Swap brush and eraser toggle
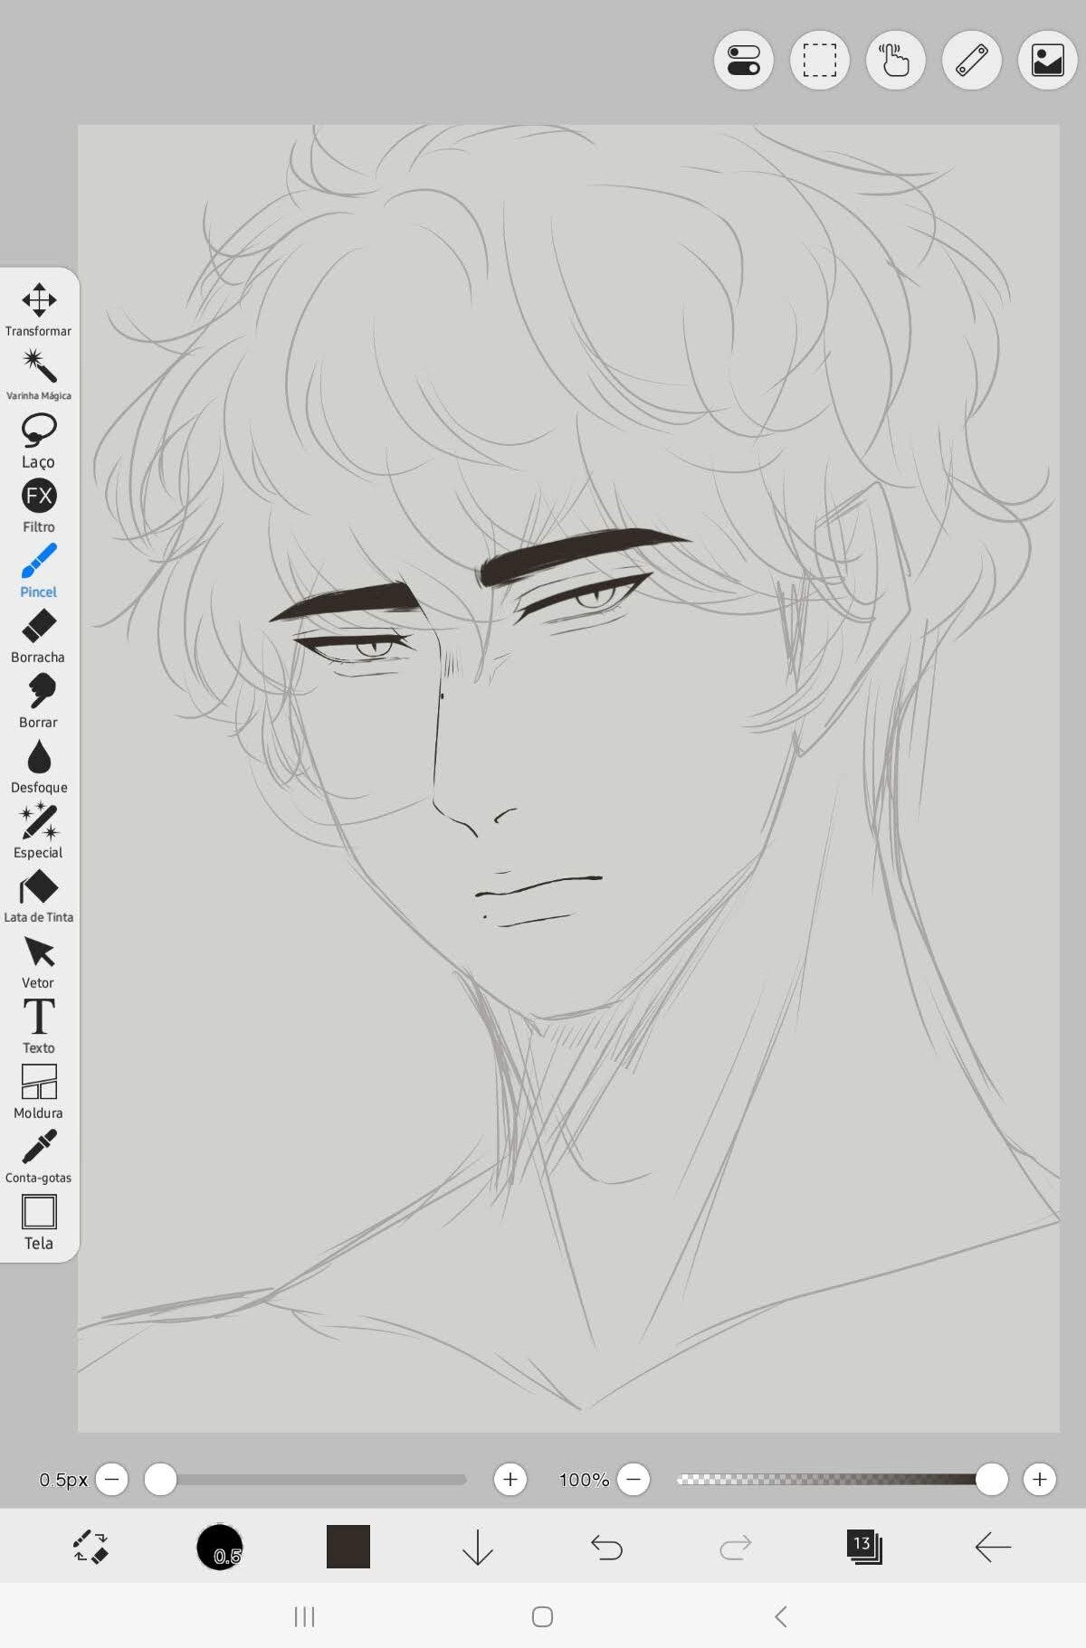This screenshot has height=1648, width=1086. pyautogui.click(x=90, y=1547)
